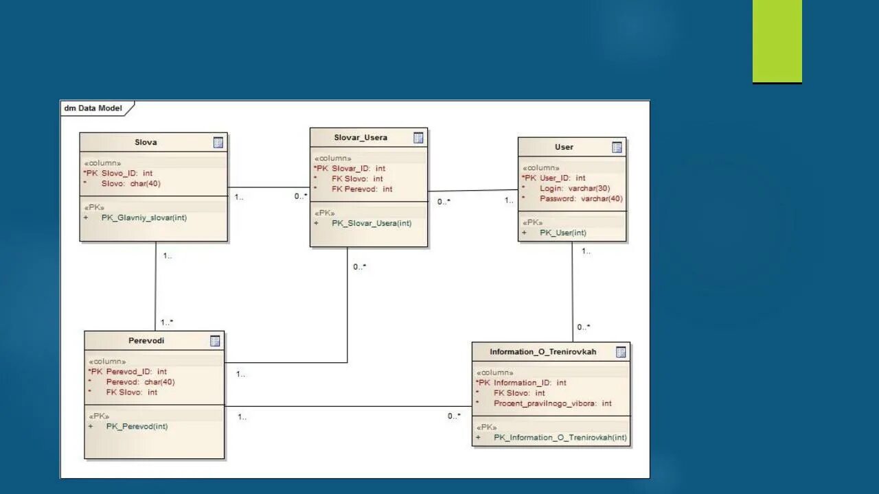879x494 pixels.
Task: Click the PK User_ID: int column
Action: click(x=553, y=178)
